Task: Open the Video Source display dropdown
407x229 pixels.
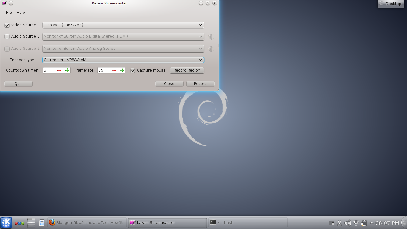Action: [123, 25]
